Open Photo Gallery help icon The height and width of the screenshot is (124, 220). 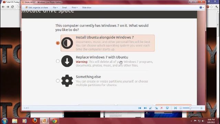(x=201, y=8)
